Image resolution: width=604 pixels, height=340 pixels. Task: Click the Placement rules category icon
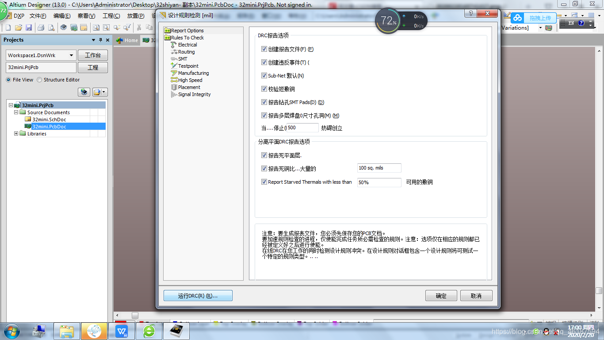174,87
